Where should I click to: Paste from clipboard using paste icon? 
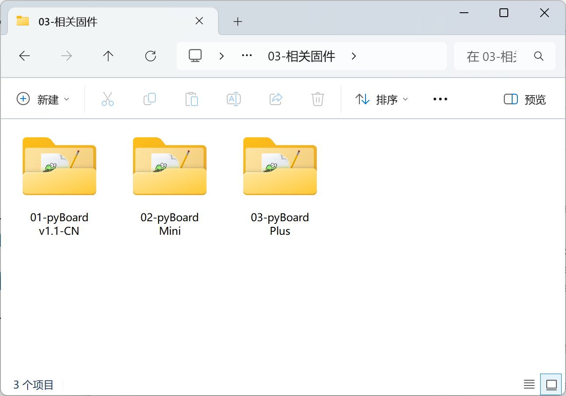[x=192, y=99]
